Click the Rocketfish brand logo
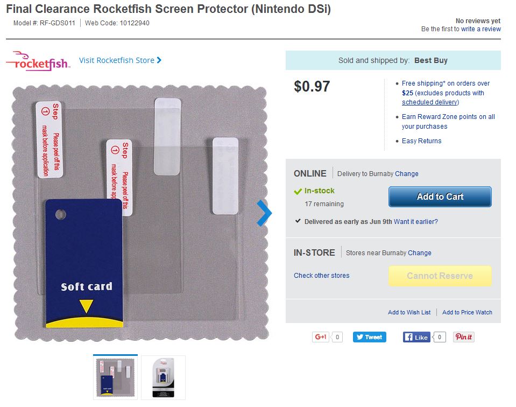This screenshot has height=407, width=516. click(x=37, y=60)
